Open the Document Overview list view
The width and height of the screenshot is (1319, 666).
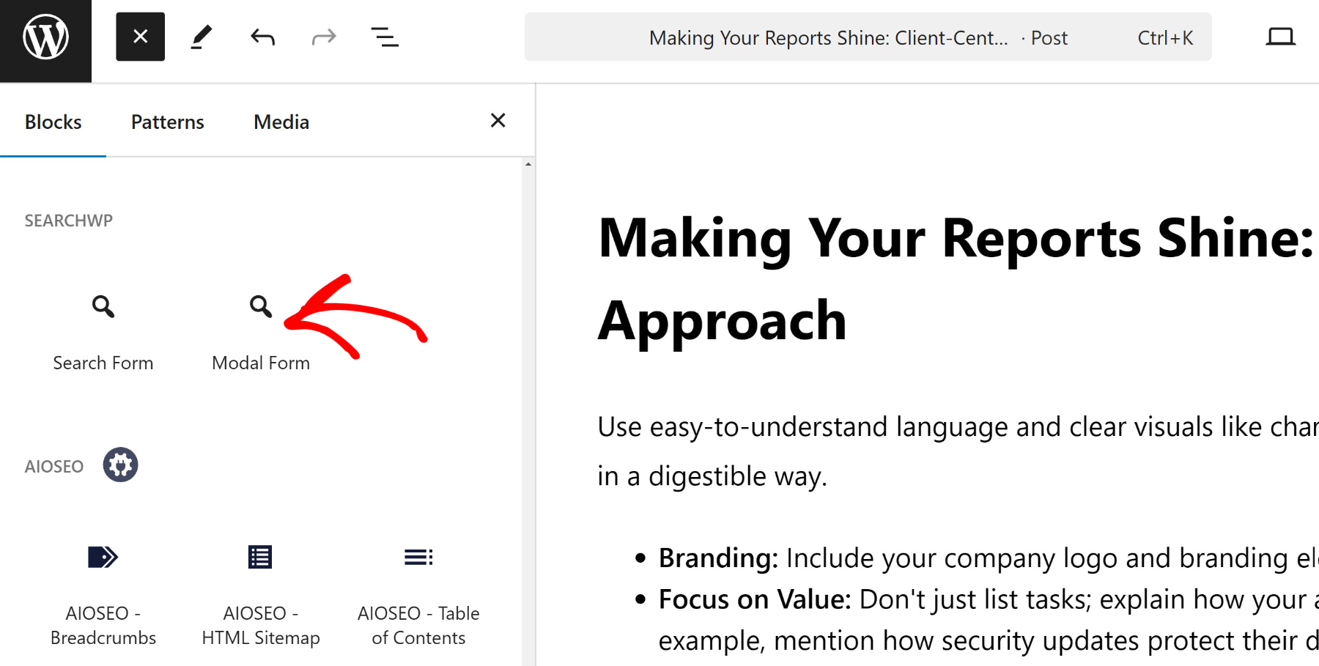click(x=385, y=37)
